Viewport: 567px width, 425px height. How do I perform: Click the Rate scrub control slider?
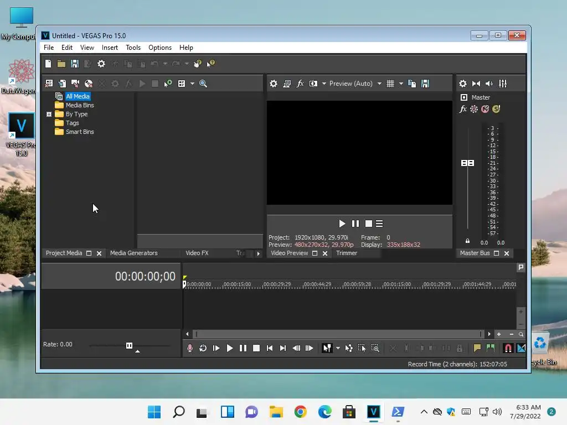tap(129, 346)
